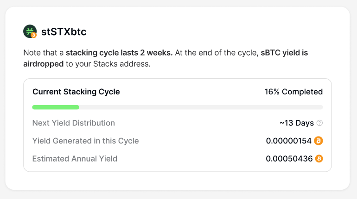The image size is (357, 199).
Task: Click the stSTXbtc token logo icon
Action: point(30,31)
